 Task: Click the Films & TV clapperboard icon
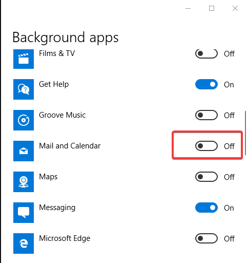[24, 59]
